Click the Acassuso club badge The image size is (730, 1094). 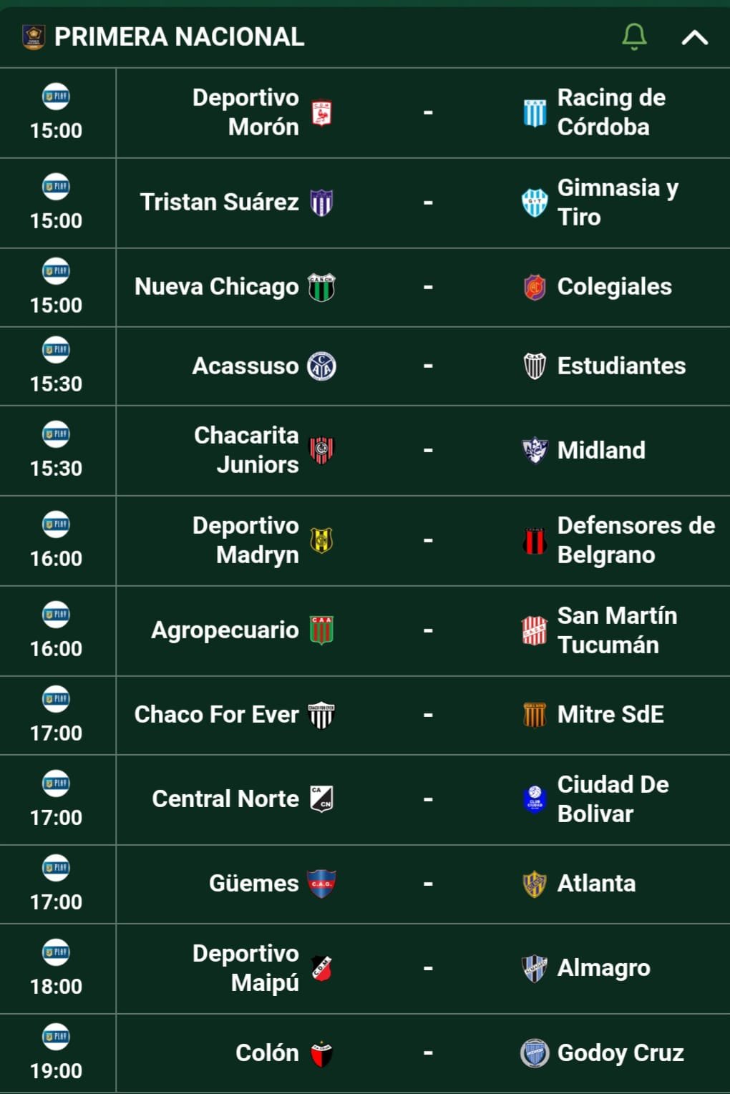tap(321, 366)
